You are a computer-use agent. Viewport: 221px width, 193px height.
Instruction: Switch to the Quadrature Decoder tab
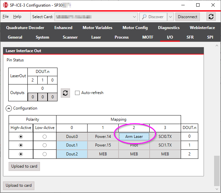pos(25,28)
